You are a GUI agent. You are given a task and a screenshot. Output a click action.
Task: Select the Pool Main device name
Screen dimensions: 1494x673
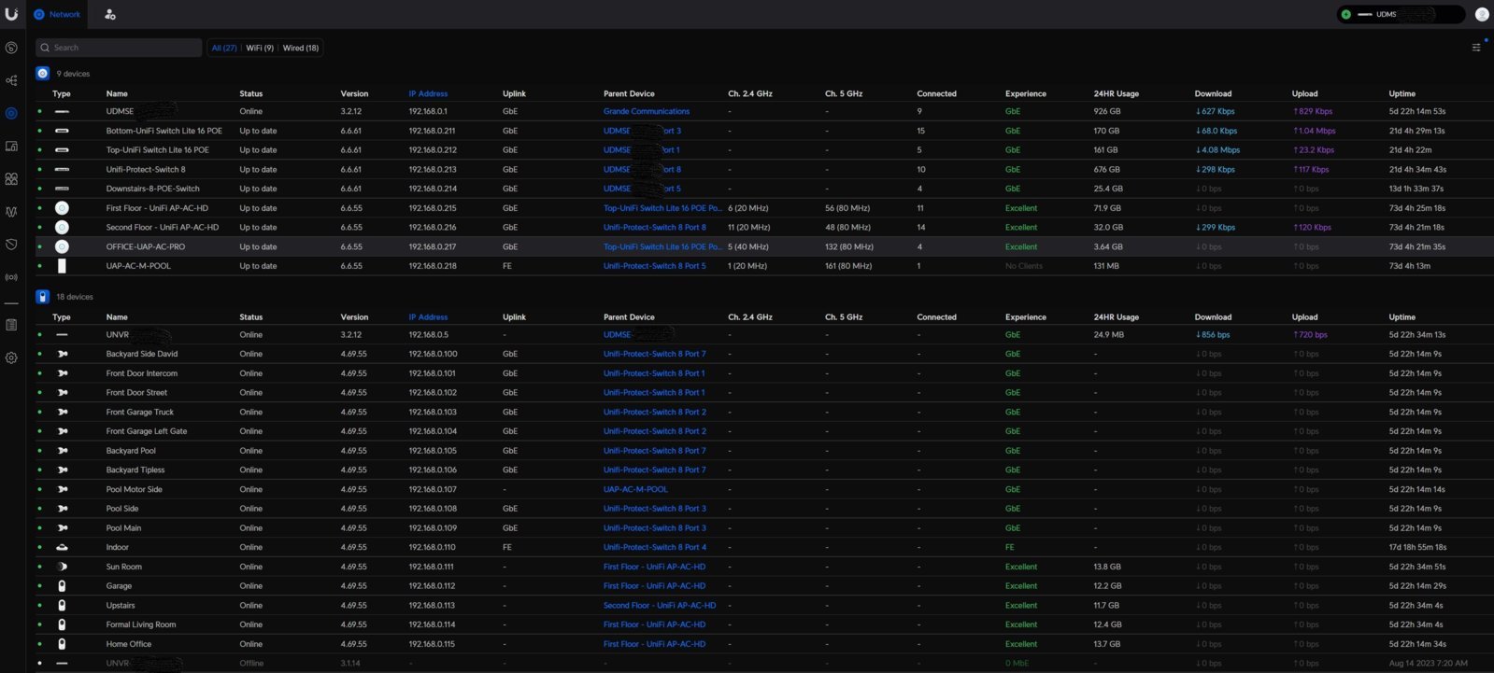(123, 528)
